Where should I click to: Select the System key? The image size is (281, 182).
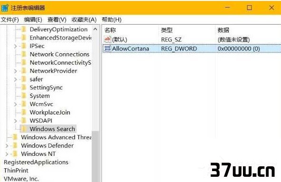click(39, 96)
